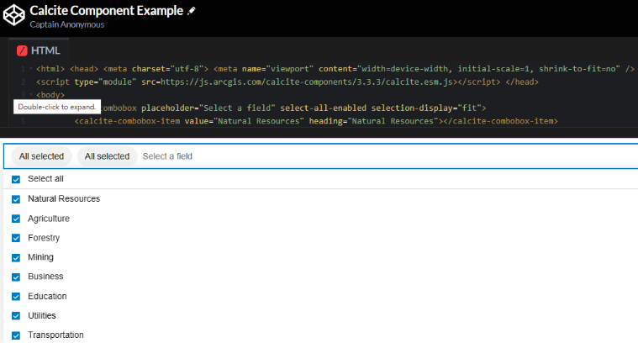
Task: Click the script tag code on line 2
Action: [x=287, y=82]
